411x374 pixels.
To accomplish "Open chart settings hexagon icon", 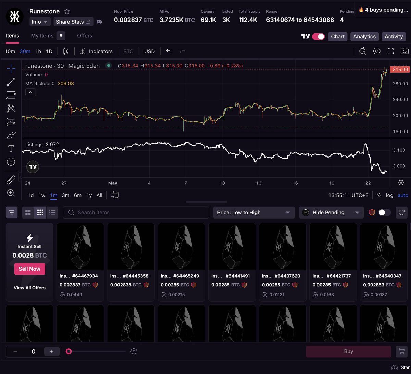I will pos(377,51).
